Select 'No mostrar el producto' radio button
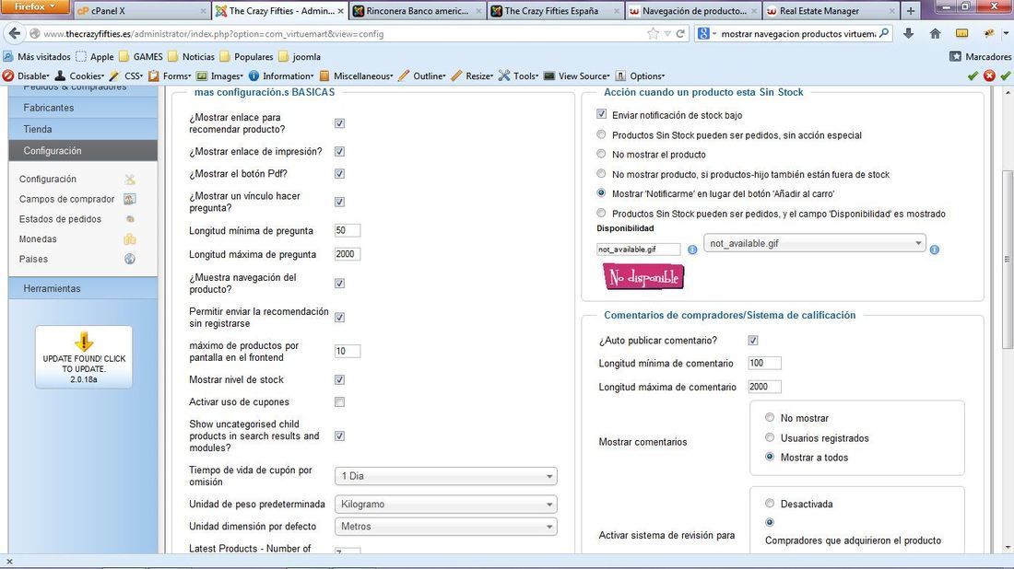The width and height of the screenshot is (1014, 569). [601, 154]
